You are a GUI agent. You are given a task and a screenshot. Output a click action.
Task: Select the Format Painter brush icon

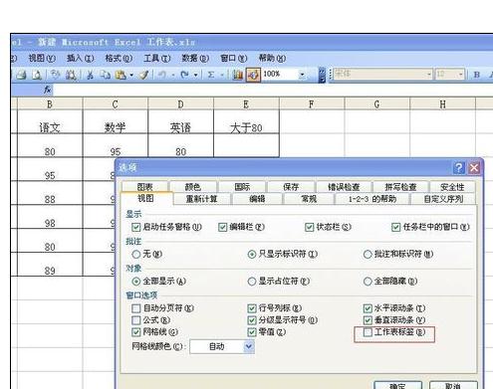[x=143, y=75]
